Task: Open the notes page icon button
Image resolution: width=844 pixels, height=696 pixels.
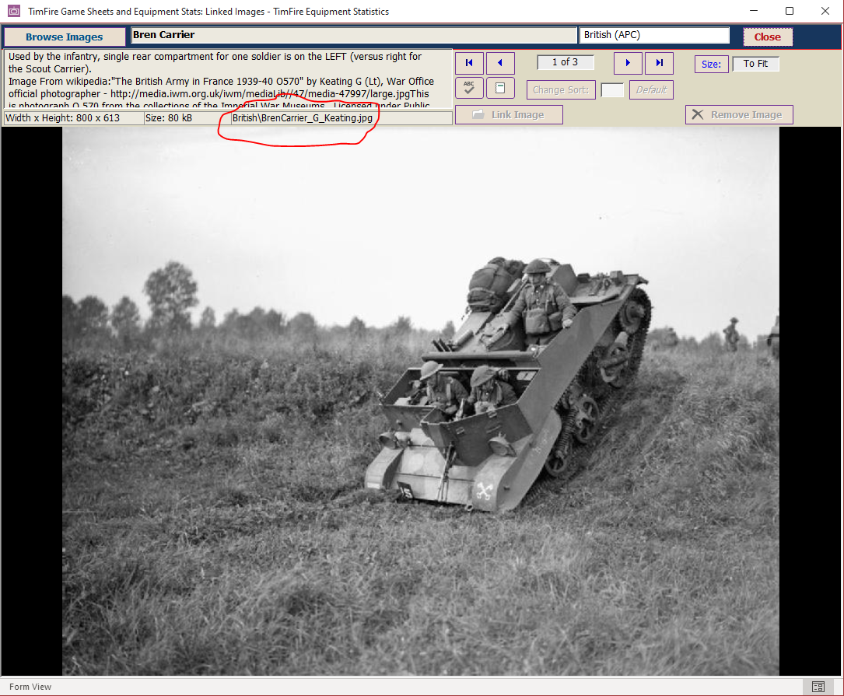Action: (x=500, y=88)
